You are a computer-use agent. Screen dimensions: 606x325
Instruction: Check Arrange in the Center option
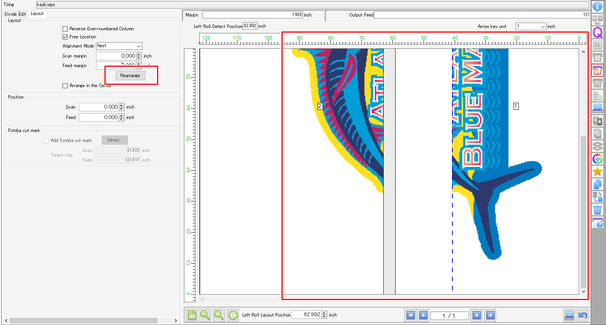[x=65, y=86]
